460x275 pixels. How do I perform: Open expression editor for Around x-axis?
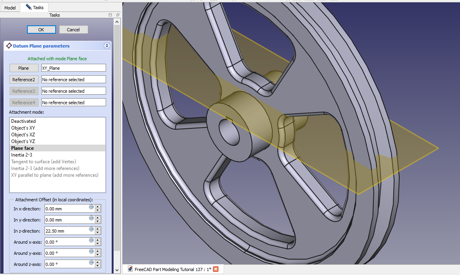point(91,240)
